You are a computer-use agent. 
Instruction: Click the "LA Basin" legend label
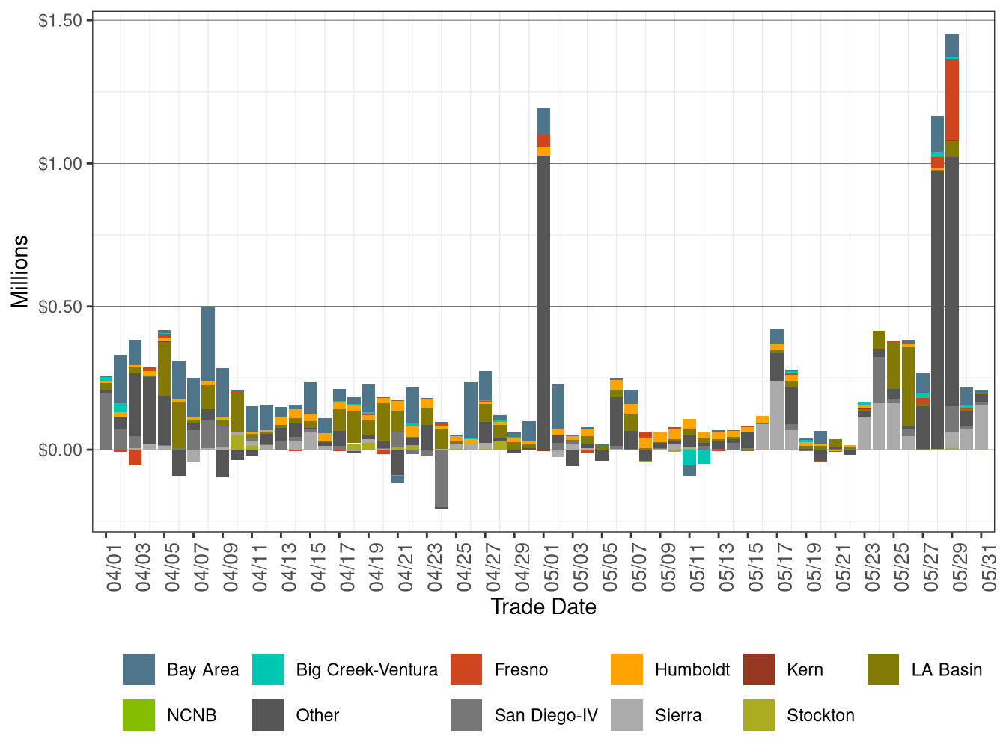tap(947, 670)
